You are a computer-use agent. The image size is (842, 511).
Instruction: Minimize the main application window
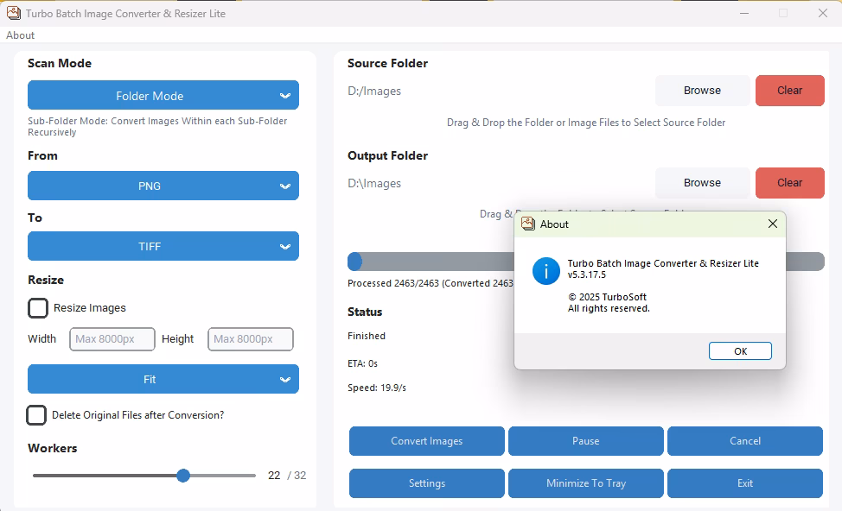coord(744,14)
